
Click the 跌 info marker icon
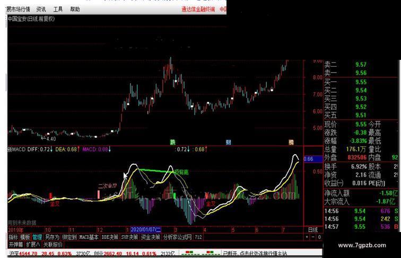(x=173, y=142)
